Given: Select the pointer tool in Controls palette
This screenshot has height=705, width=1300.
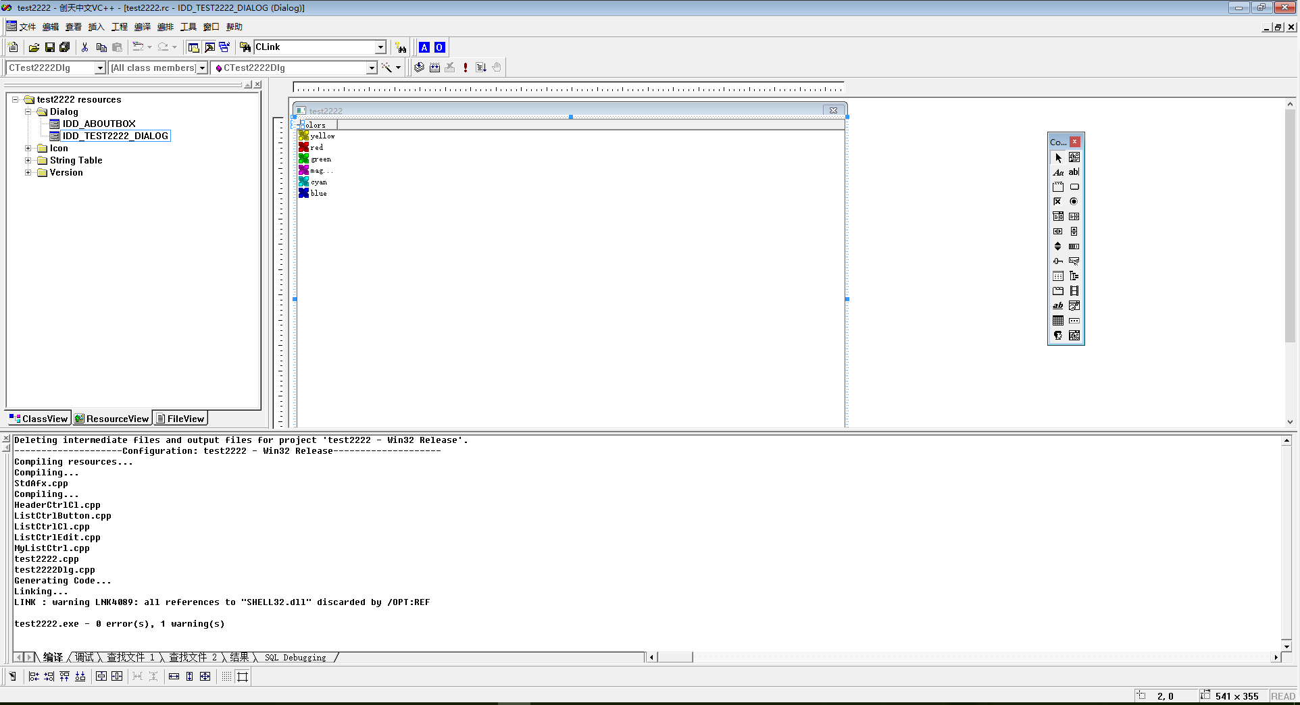Looking at the screenshot, I should coord(1058,157).
